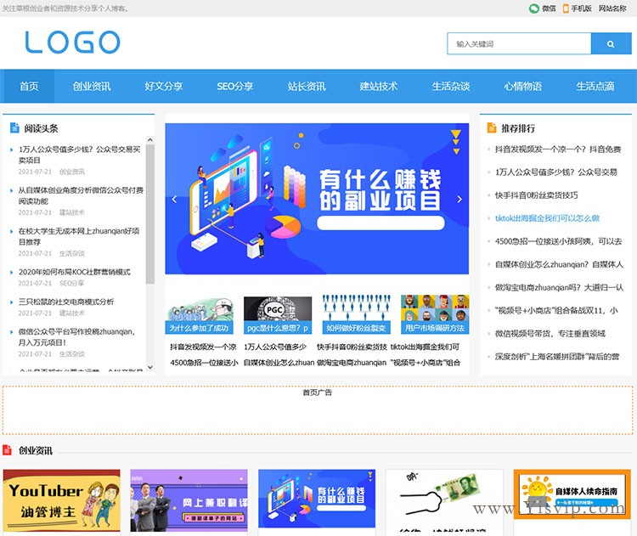Open the 站长资讯 navigation item
Viewport: 637px width, 536px height.
307,86
